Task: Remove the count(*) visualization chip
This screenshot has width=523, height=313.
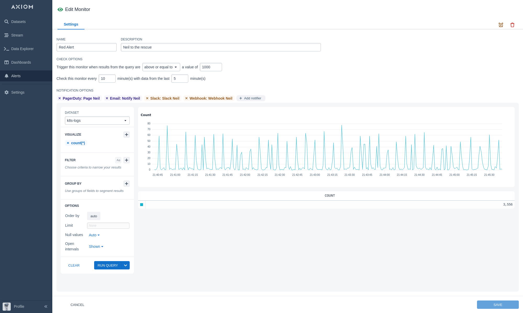Action: [68, 143]
